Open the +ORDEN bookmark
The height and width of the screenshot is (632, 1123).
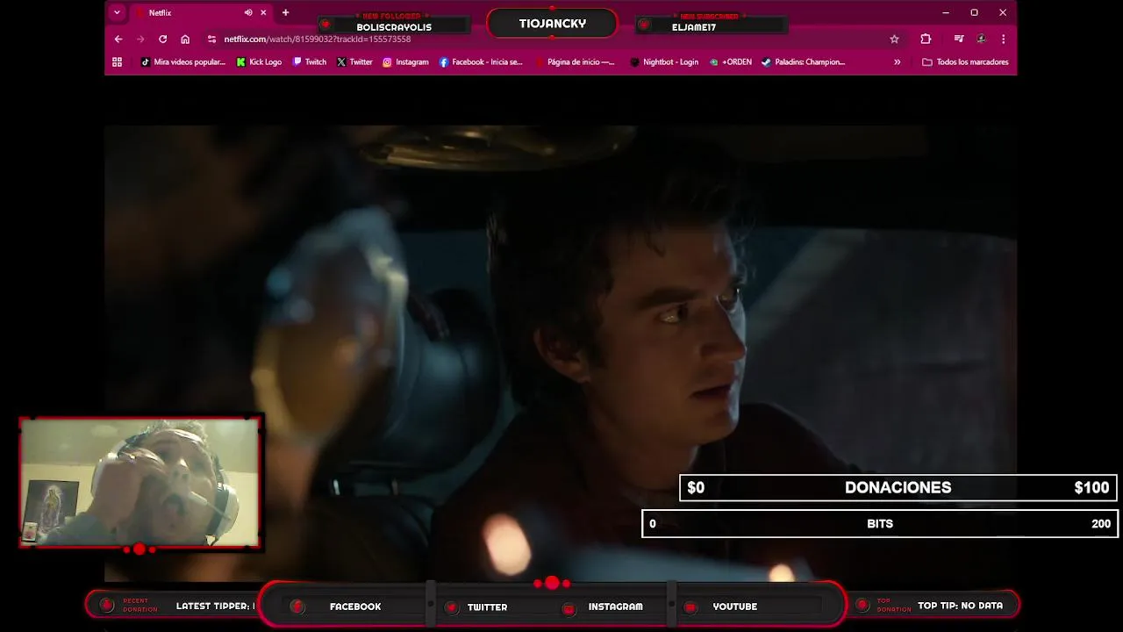pos(731,62)
